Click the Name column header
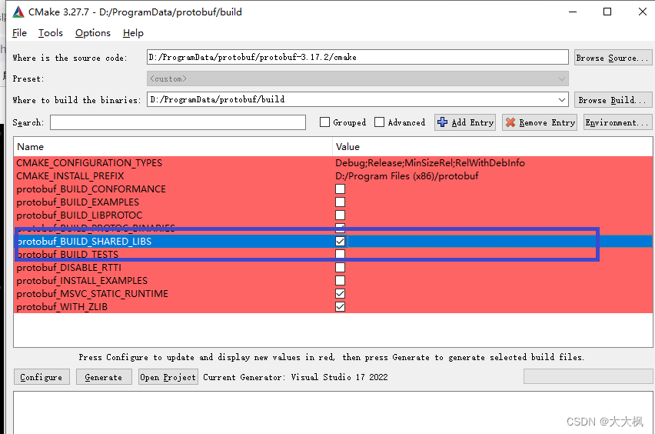 point(173,147)
